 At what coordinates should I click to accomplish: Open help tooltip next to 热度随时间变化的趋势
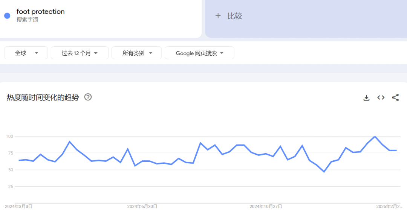[x=88, y=97]
